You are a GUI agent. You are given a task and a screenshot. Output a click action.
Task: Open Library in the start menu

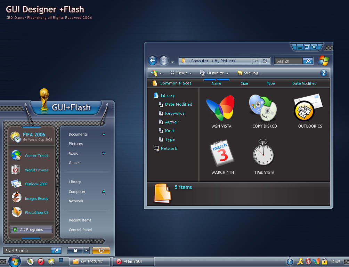[x=75, y=182]
